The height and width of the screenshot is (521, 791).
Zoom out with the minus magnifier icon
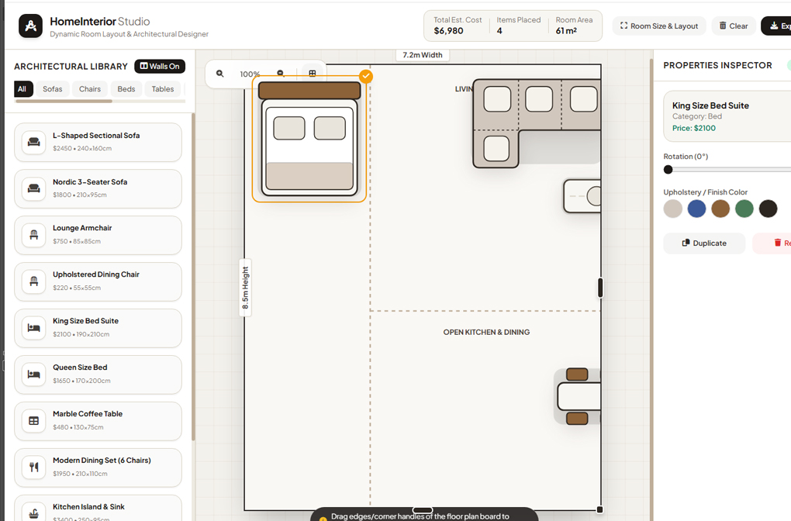coord(281,74)
